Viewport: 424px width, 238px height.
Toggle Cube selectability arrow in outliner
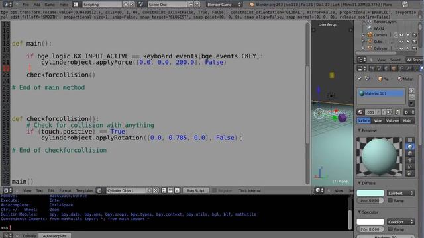click(x=408, y=42)
